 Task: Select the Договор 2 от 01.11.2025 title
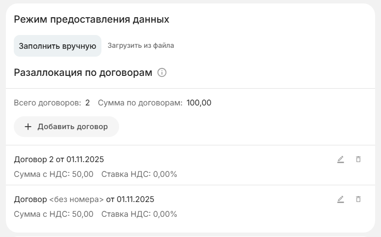pos(59,159)
